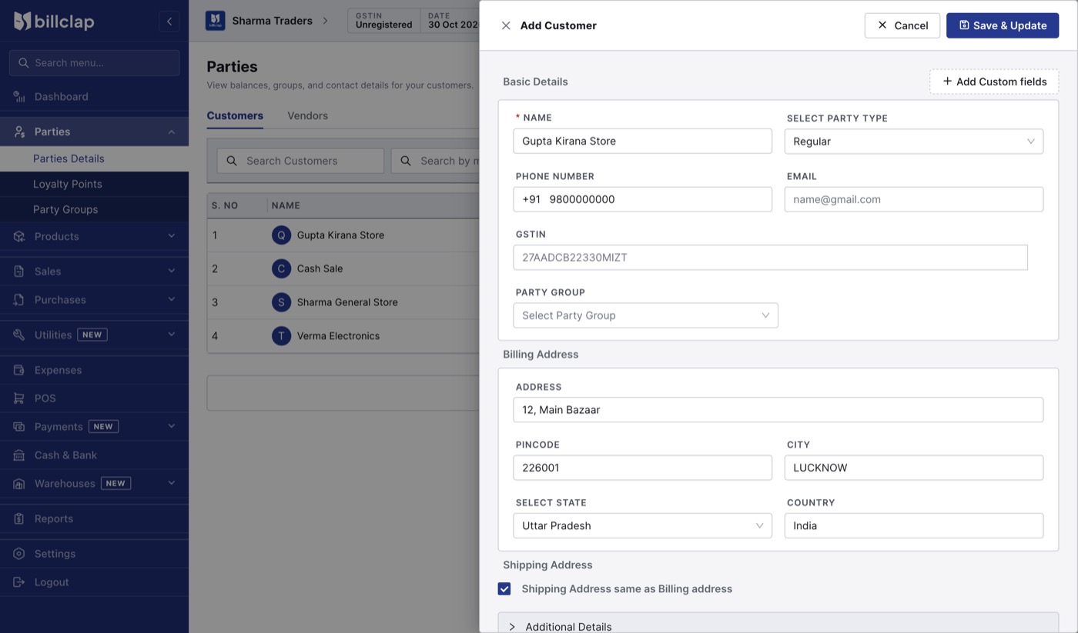Click the search menu magnifier icon
Viewport: 1078px width, 633px height.
23,63
